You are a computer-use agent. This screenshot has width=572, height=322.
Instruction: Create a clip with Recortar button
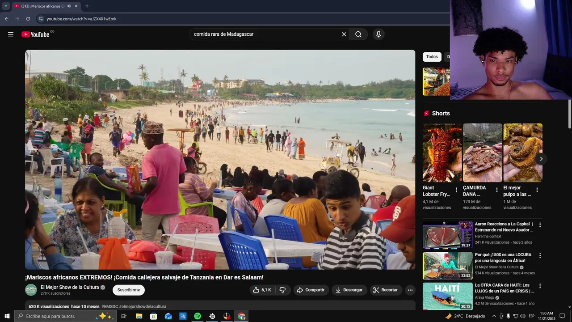pyautogui.click(x=386, y=290)
